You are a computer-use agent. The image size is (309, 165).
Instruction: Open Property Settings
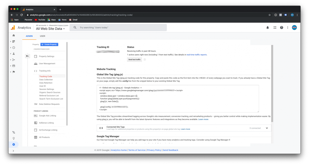(x=47, y=56)
